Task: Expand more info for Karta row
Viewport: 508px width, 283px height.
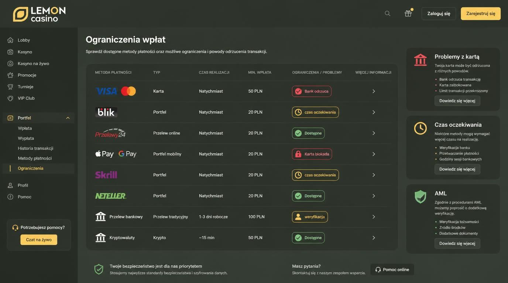Action: click(374, 91)
